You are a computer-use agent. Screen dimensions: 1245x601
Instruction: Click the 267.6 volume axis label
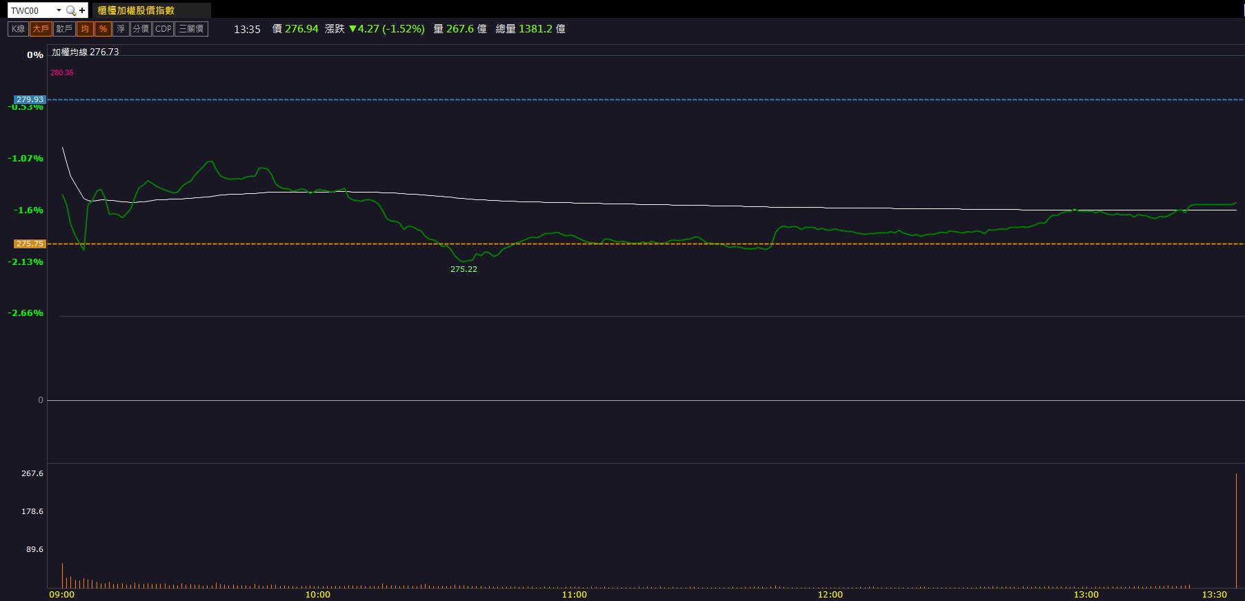(x=32, y=474)
